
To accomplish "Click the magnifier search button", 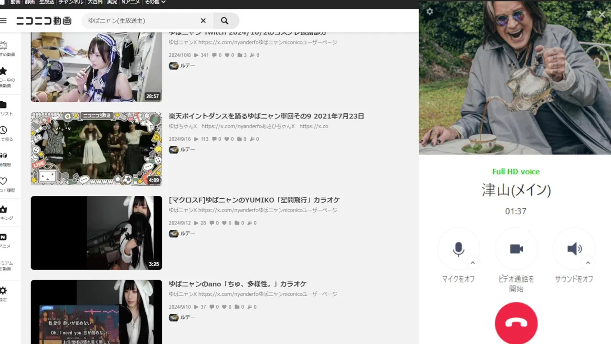I will point(225,21).
